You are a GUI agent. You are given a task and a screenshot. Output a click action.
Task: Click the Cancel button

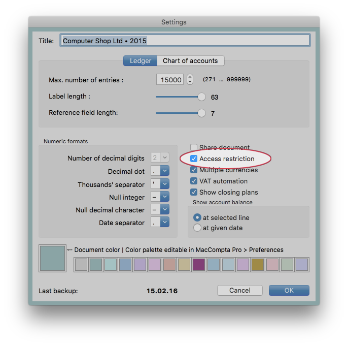pos(239,291)
